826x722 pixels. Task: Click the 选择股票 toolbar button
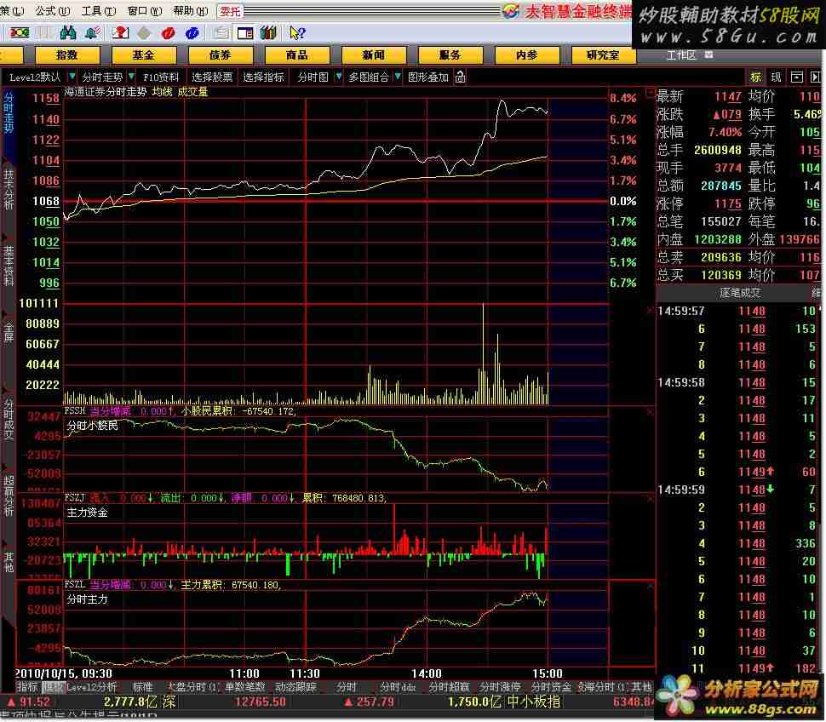point(212,77)
